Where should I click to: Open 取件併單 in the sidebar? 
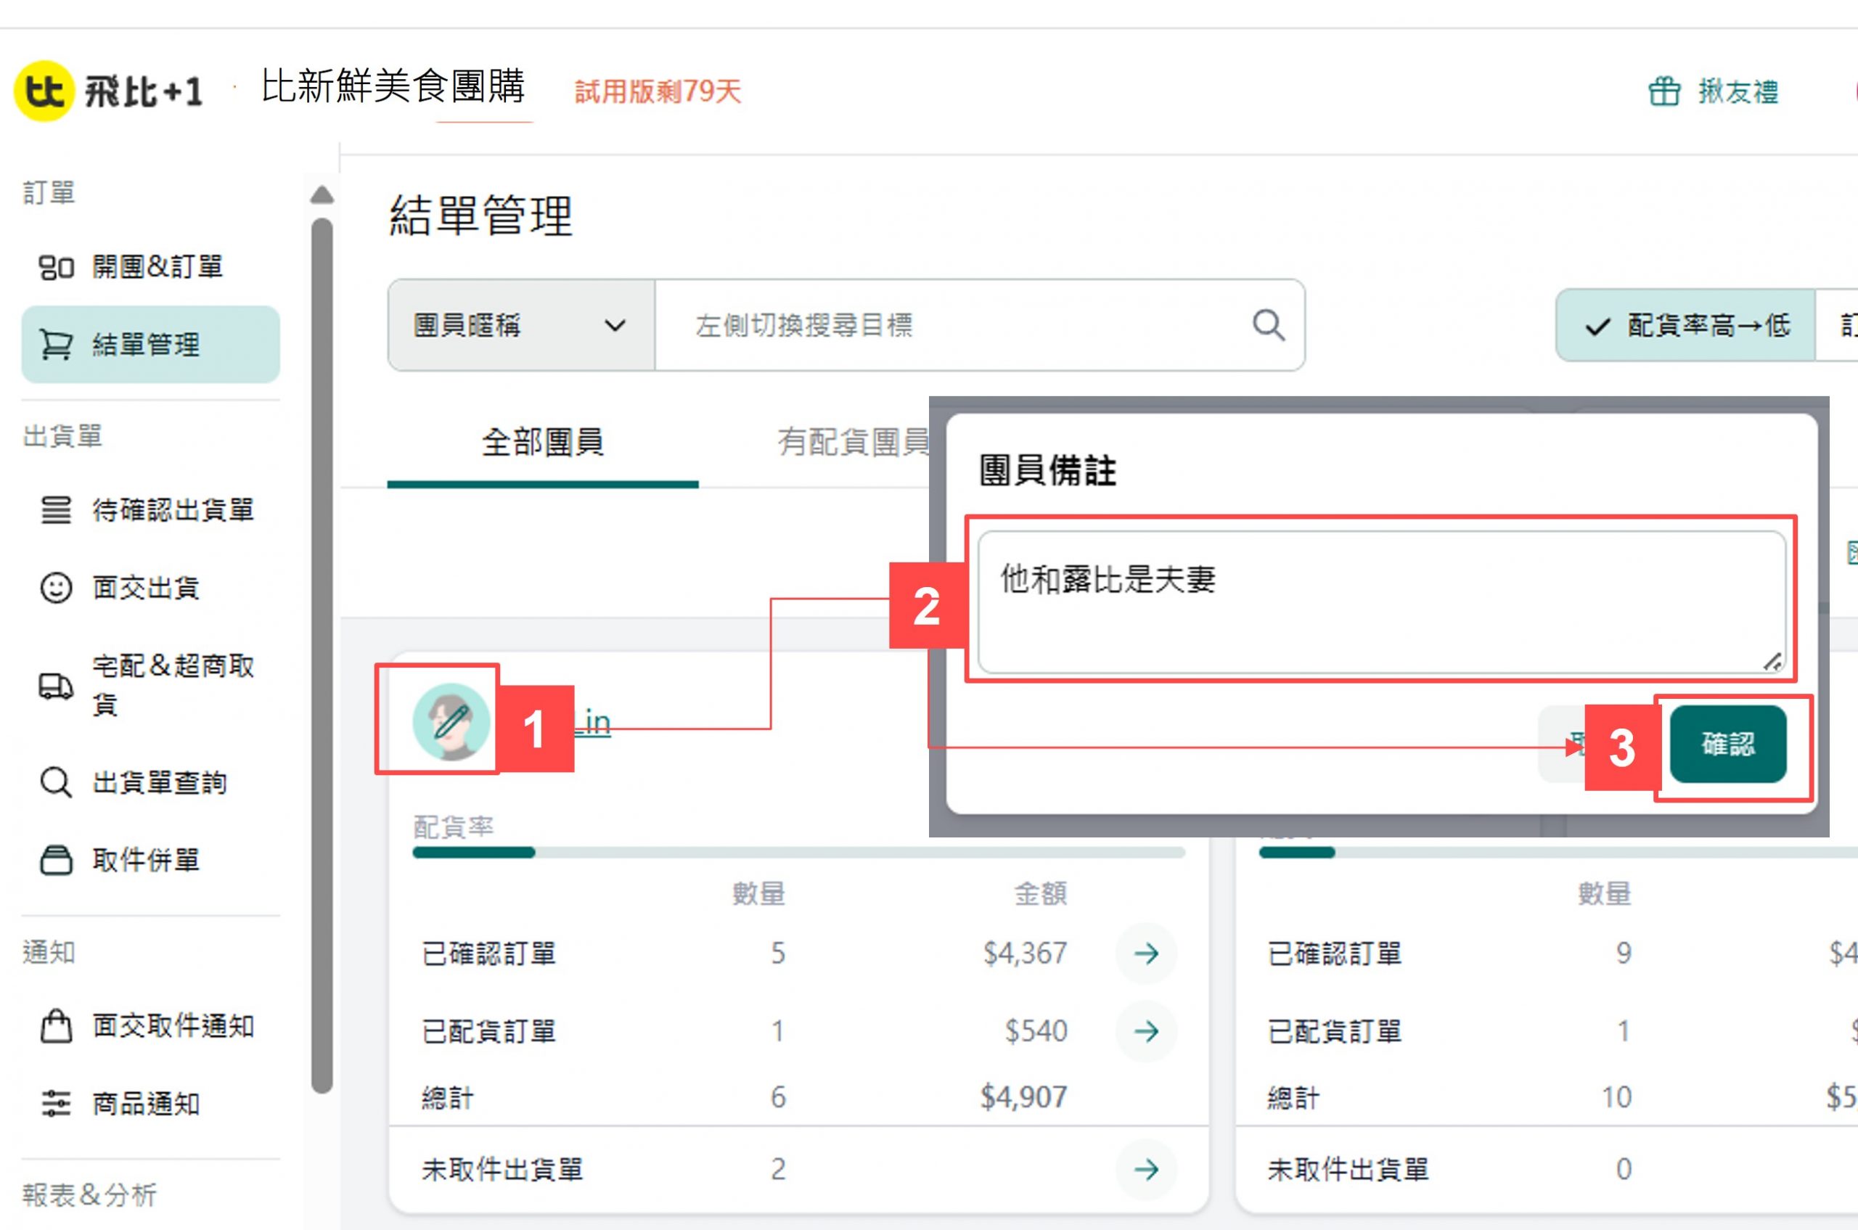tap(145, 860)
